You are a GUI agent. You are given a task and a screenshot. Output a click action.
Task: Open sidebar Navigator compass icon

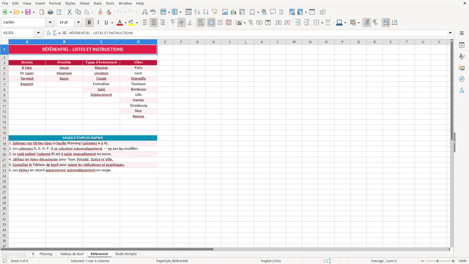(x=462, y=79)
